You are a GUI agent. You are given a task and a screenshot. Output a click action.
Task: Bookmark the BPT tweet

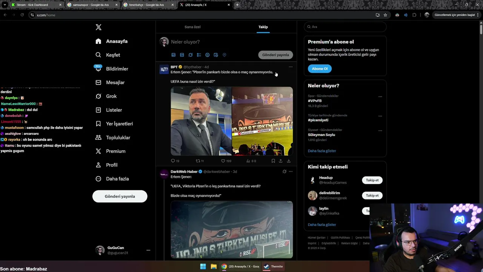tap(273, 161)
